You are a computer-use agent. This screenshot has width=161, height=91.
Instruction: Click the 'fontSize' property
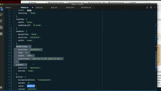coord(23,13)
